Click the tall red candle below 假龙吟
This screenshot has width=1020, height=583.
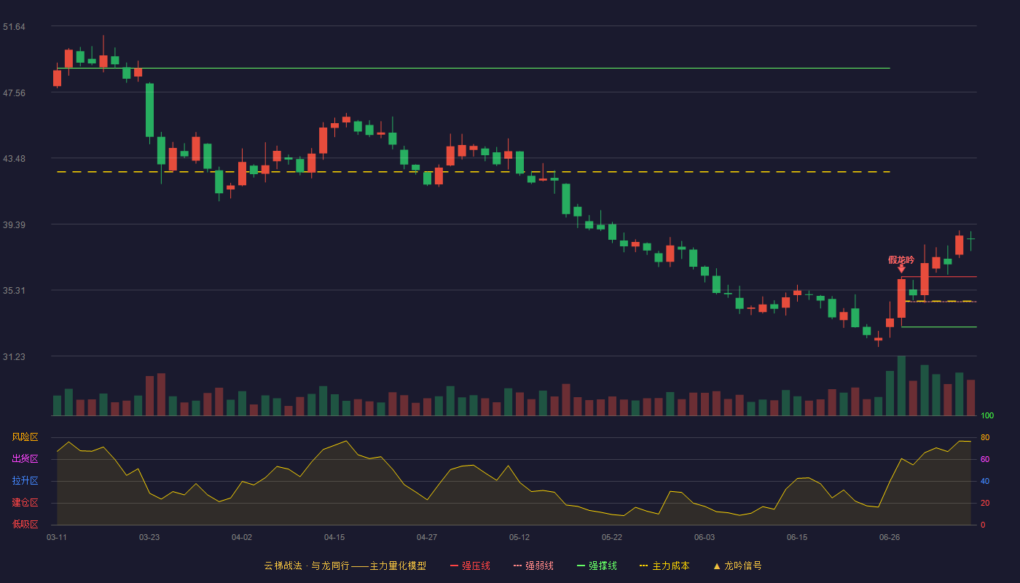coord(901,298)
